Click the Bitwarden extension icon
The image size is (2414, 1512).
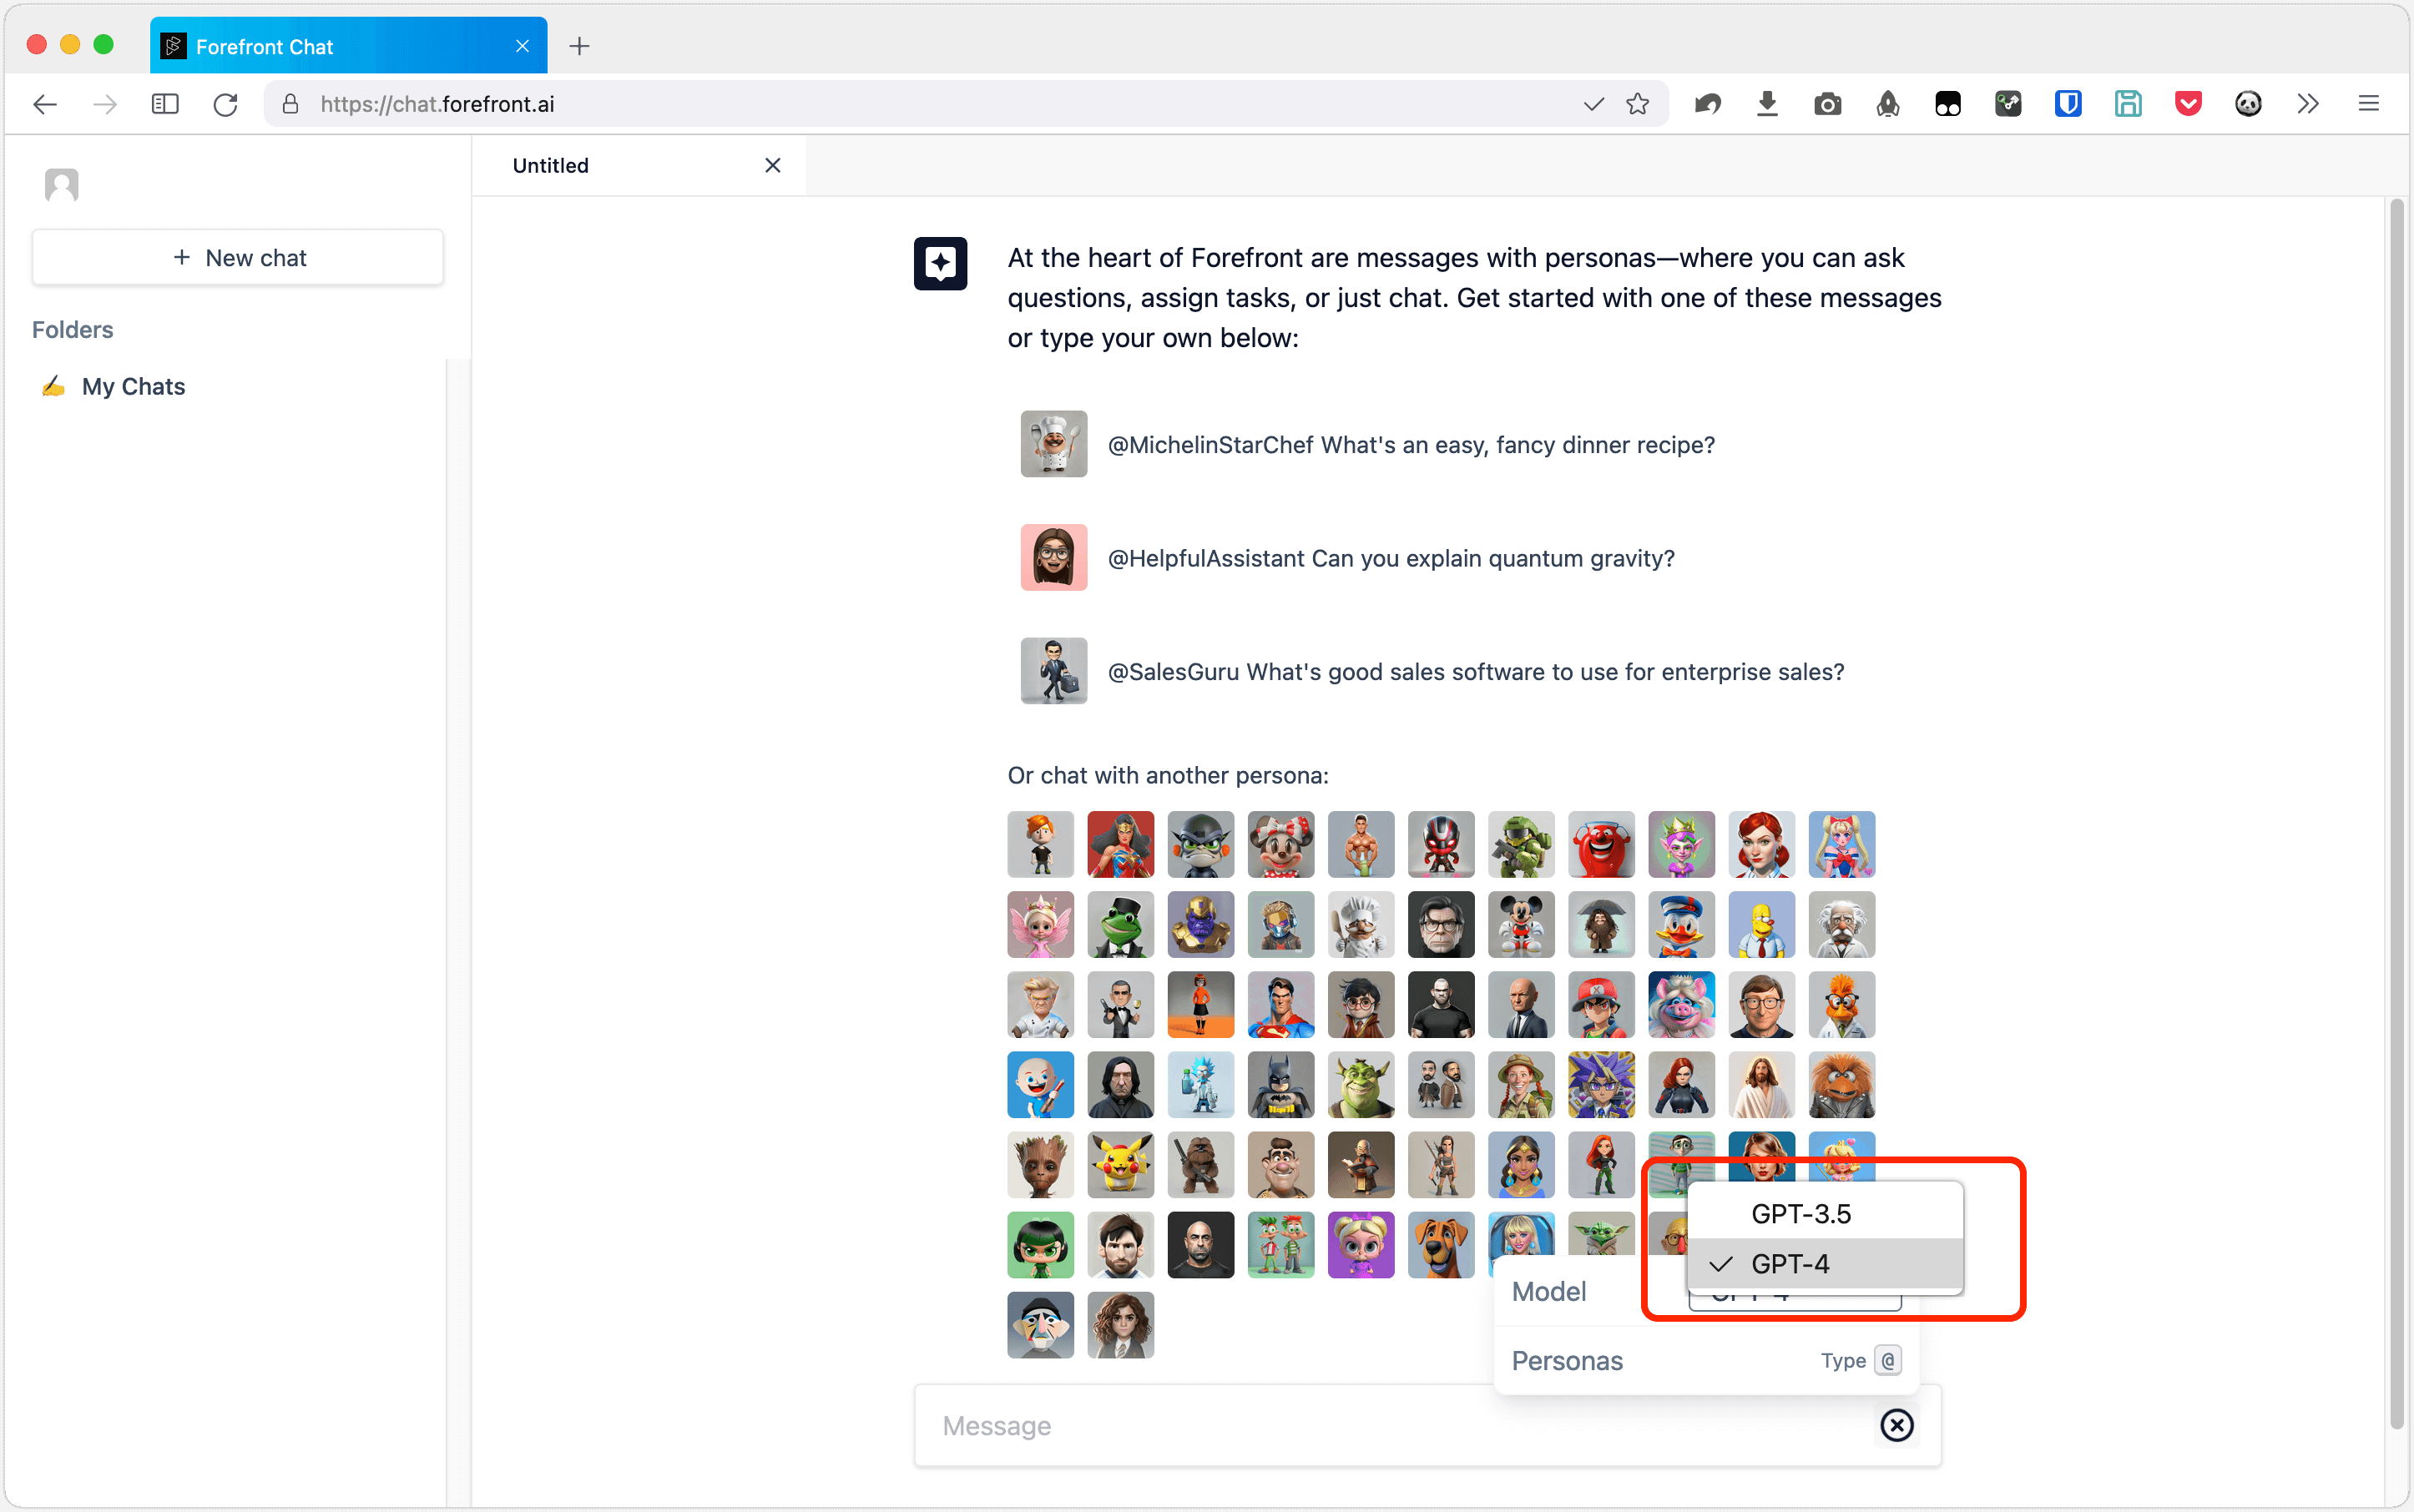(2068, 104)
